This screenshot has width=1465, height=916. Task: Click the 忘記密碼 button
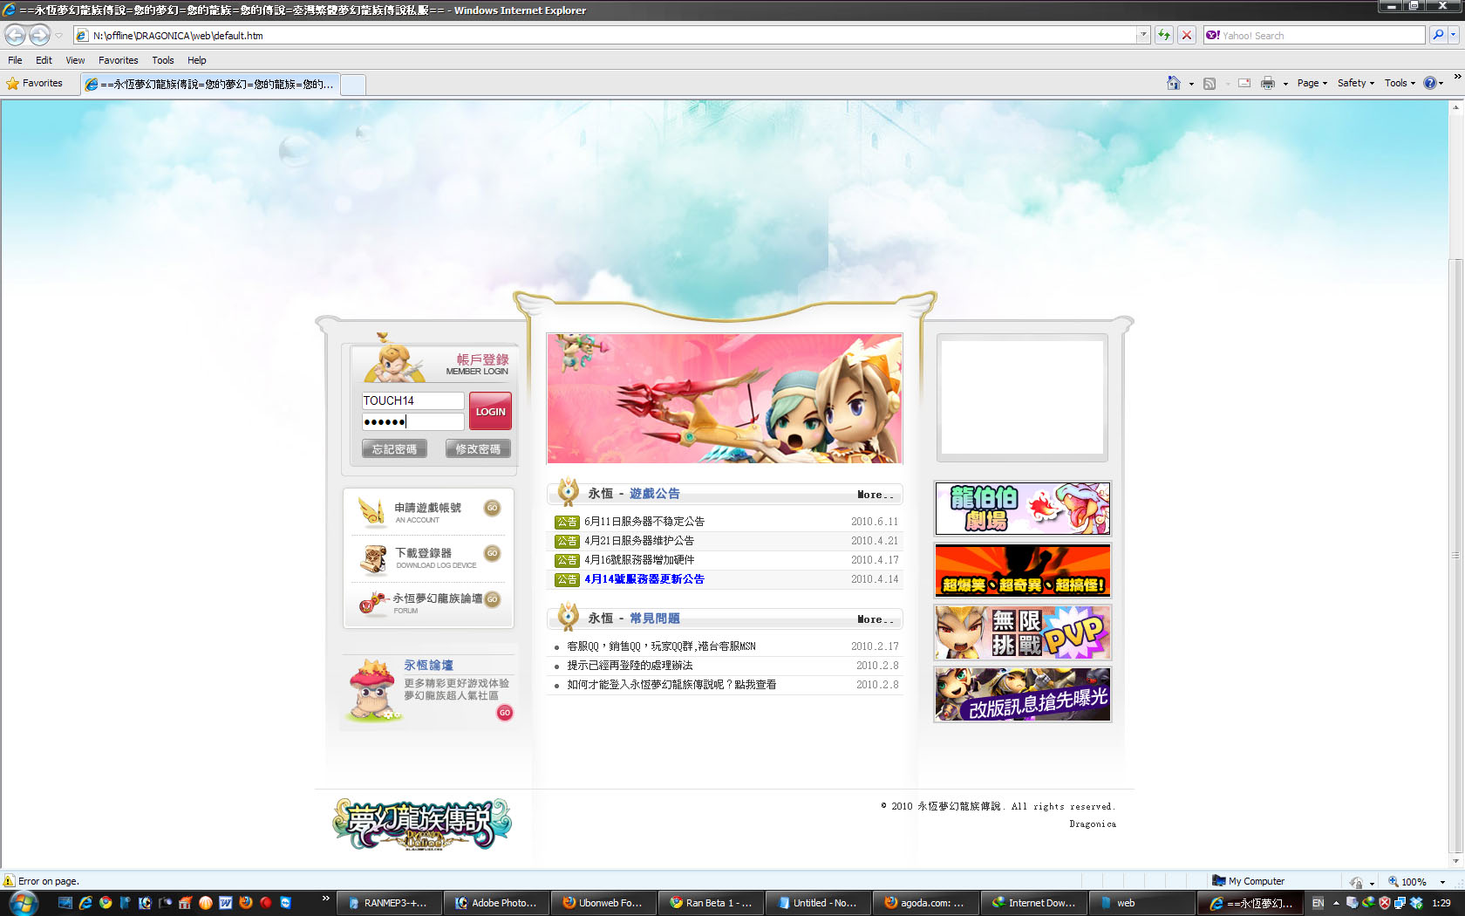pyautogui.click(x=394, y=448)
